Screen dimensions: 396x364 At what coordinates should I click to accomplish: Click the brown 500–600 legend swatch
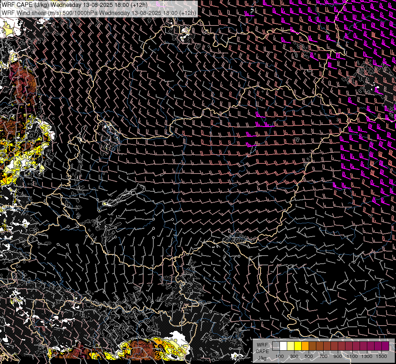(x=312, y=346)
